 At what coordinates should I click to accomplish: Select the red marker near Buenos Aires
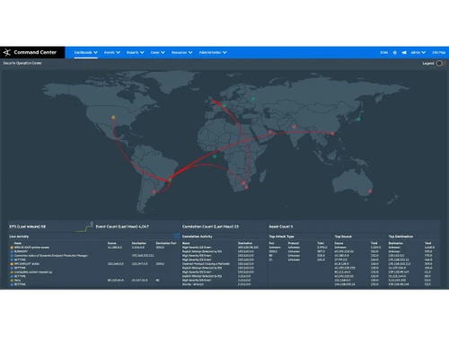click(154, 192)
